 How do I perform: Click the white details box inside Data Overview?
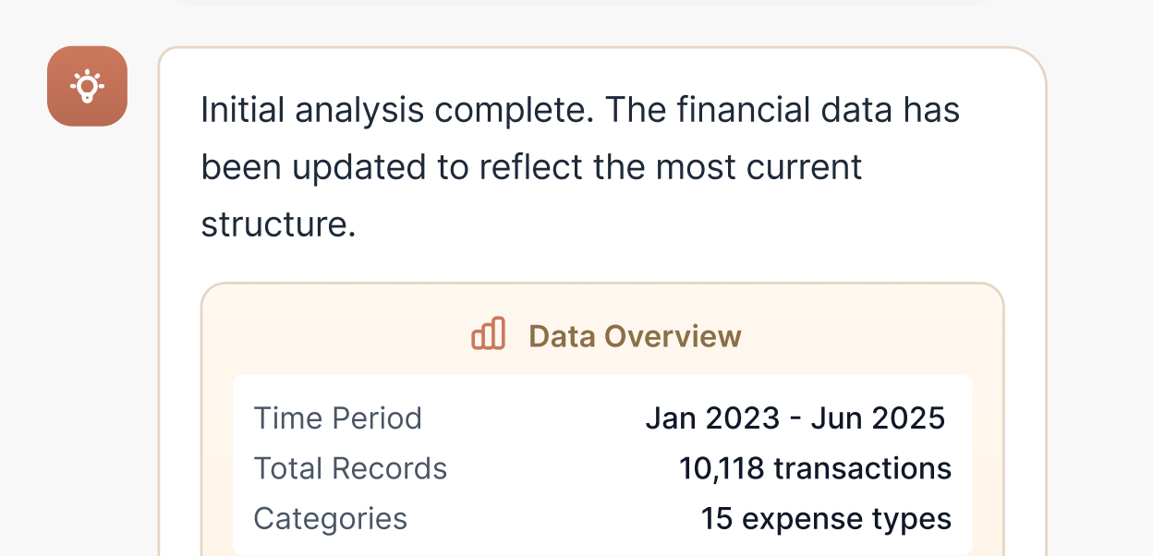coord(603,462)
